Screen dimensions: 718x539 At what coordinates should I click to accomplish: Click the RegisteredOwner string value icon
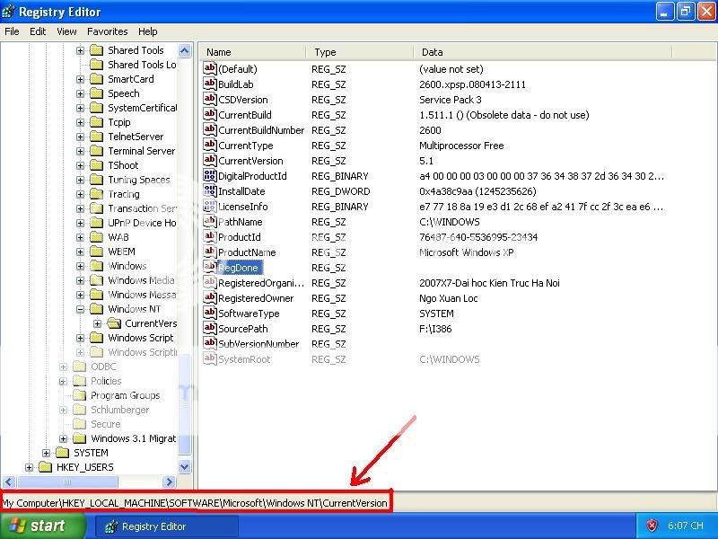click(x=210, y=297)
